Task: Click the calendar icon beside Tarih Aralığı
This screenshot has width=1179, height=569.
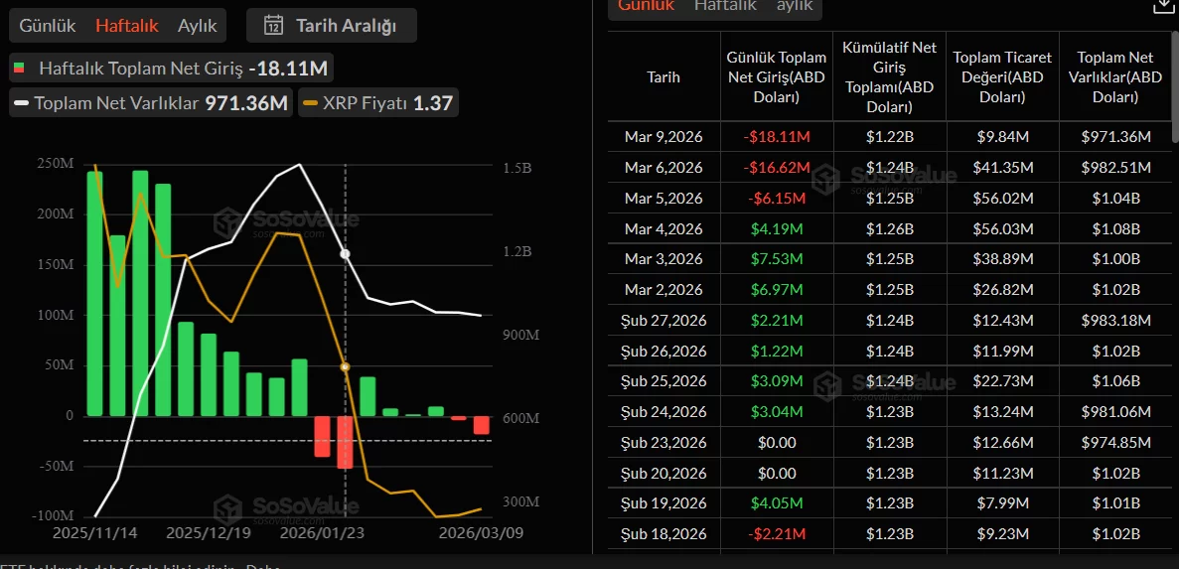Action: (274, 26)
